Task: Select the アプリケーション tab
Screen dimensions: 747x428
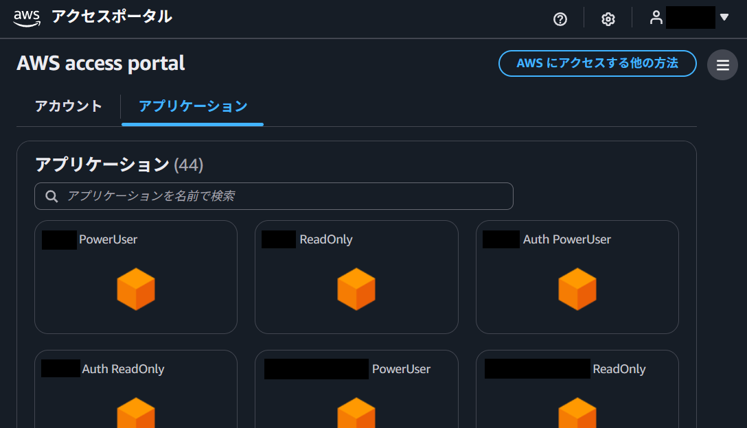Action: tap(193, 106)
